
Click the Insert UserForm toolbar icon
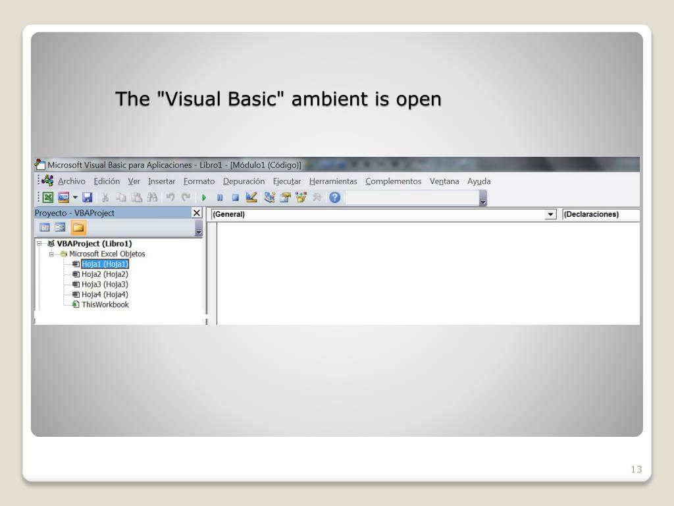pos(64,198)
